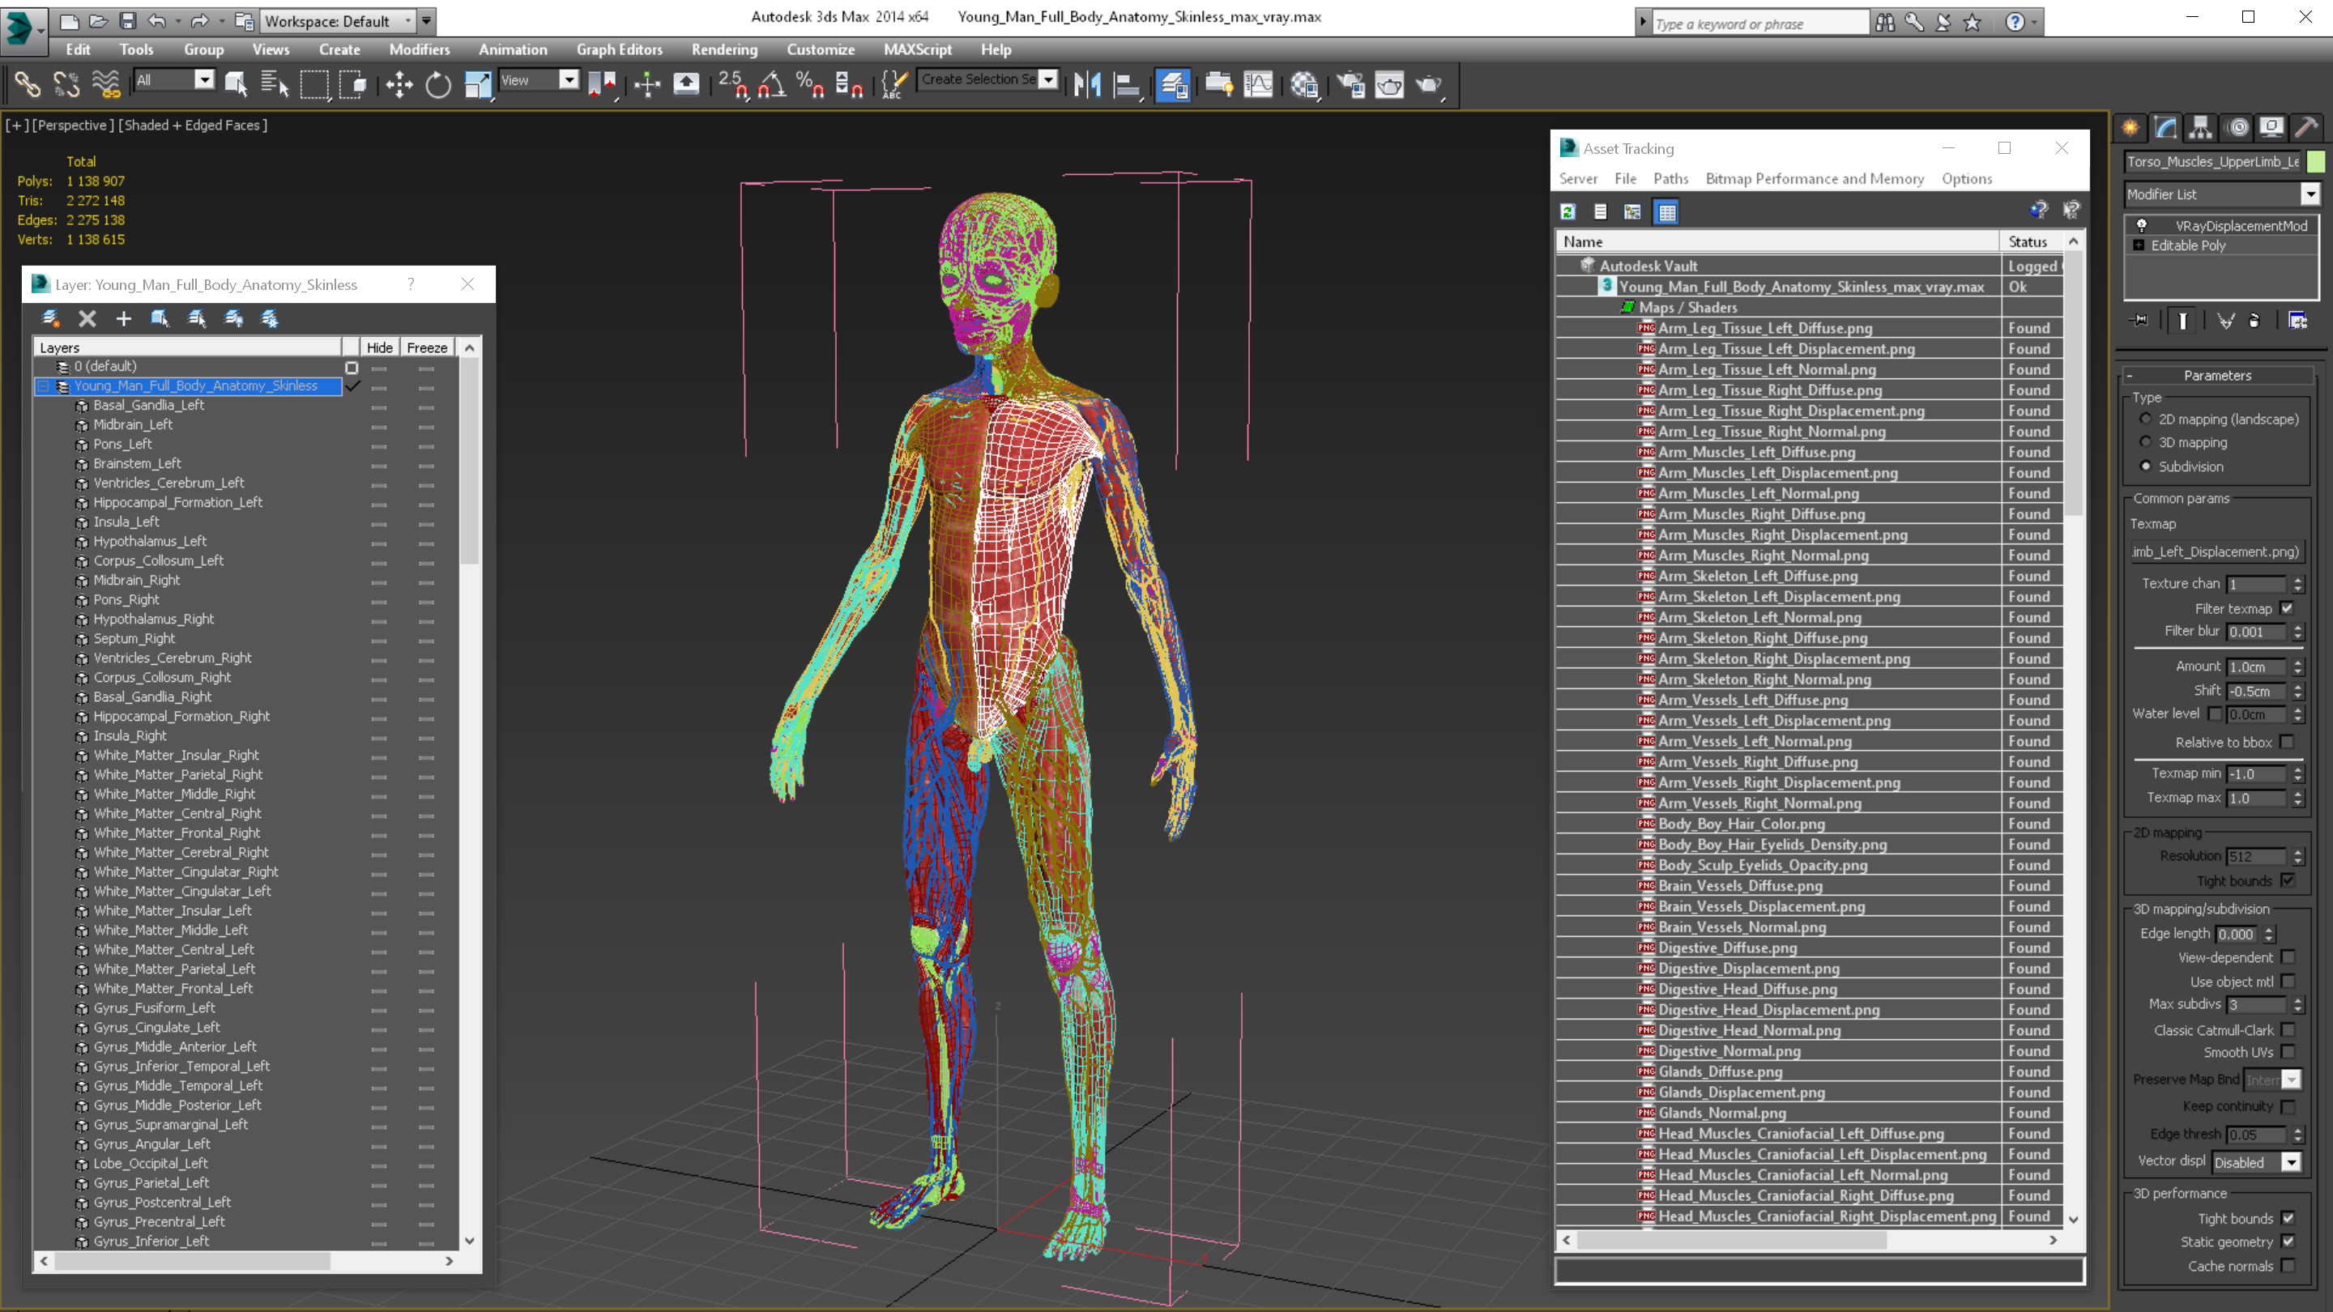Image resolution: width=2333 pixels, height=1312 pixels.
Task: Delete layer using the X icon
Action: click(87, 319)
